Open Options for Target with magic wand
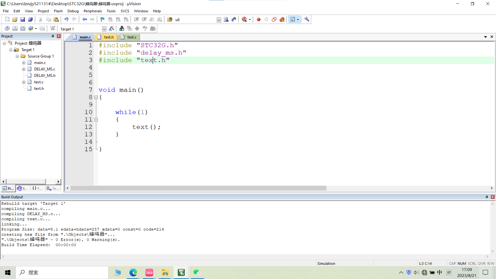This screenshot has height=279, width=496. pyautogui.click(x=112, y=28)
